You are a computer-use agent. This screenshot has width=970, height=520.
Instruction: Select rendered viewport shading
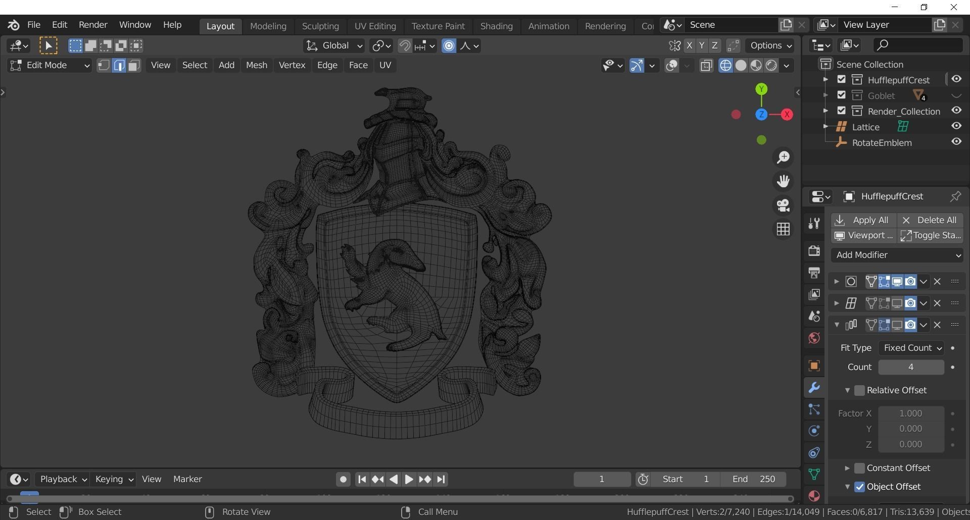coord(771,66)
